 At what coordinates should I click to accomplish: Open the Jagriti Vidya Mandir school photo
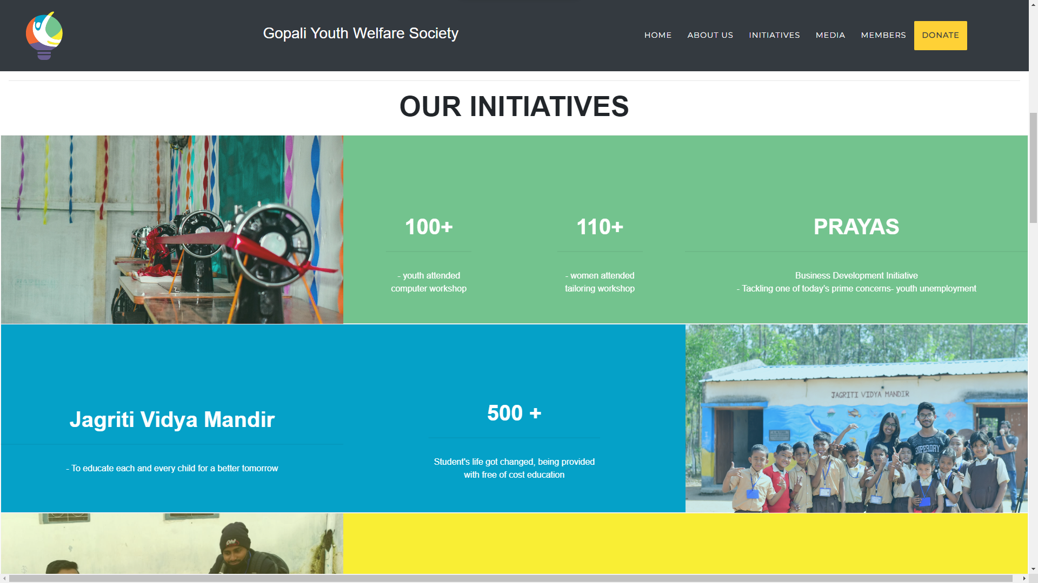pyautogui.click(x=856, y=418)
